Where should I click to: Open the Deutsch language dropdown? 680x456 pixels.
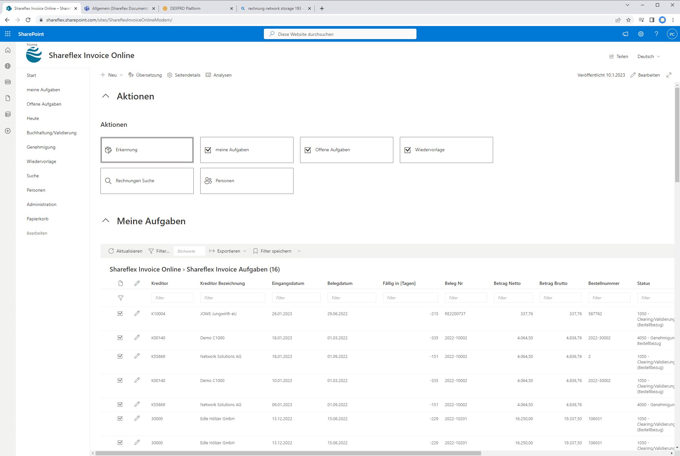point(649,56)
